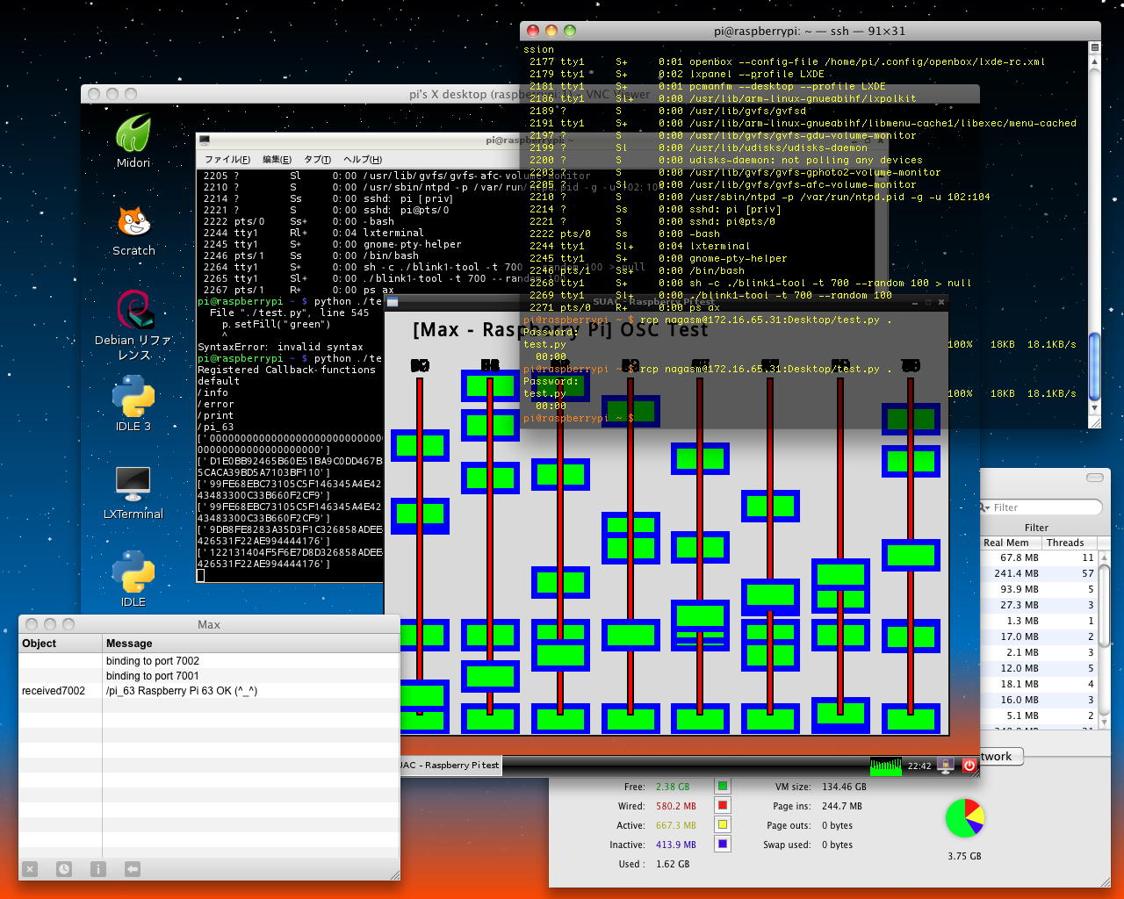This screenshot has height=899, width=1124.
Task: Start IDLE 3 from the desktop
Action: (133, 399)
